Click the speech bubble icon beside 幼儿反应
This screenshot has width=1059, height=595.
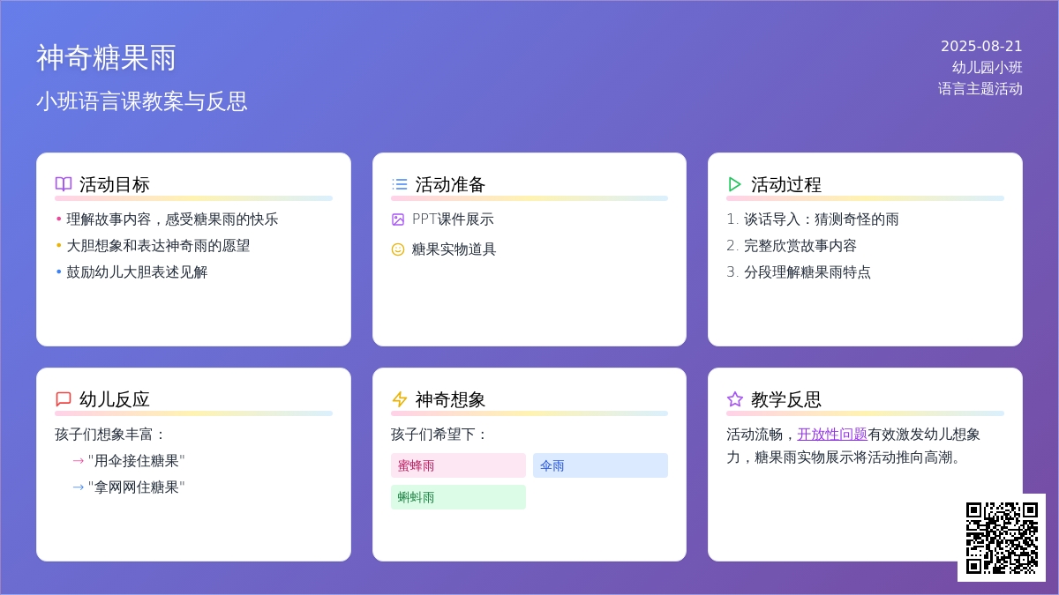64,399
